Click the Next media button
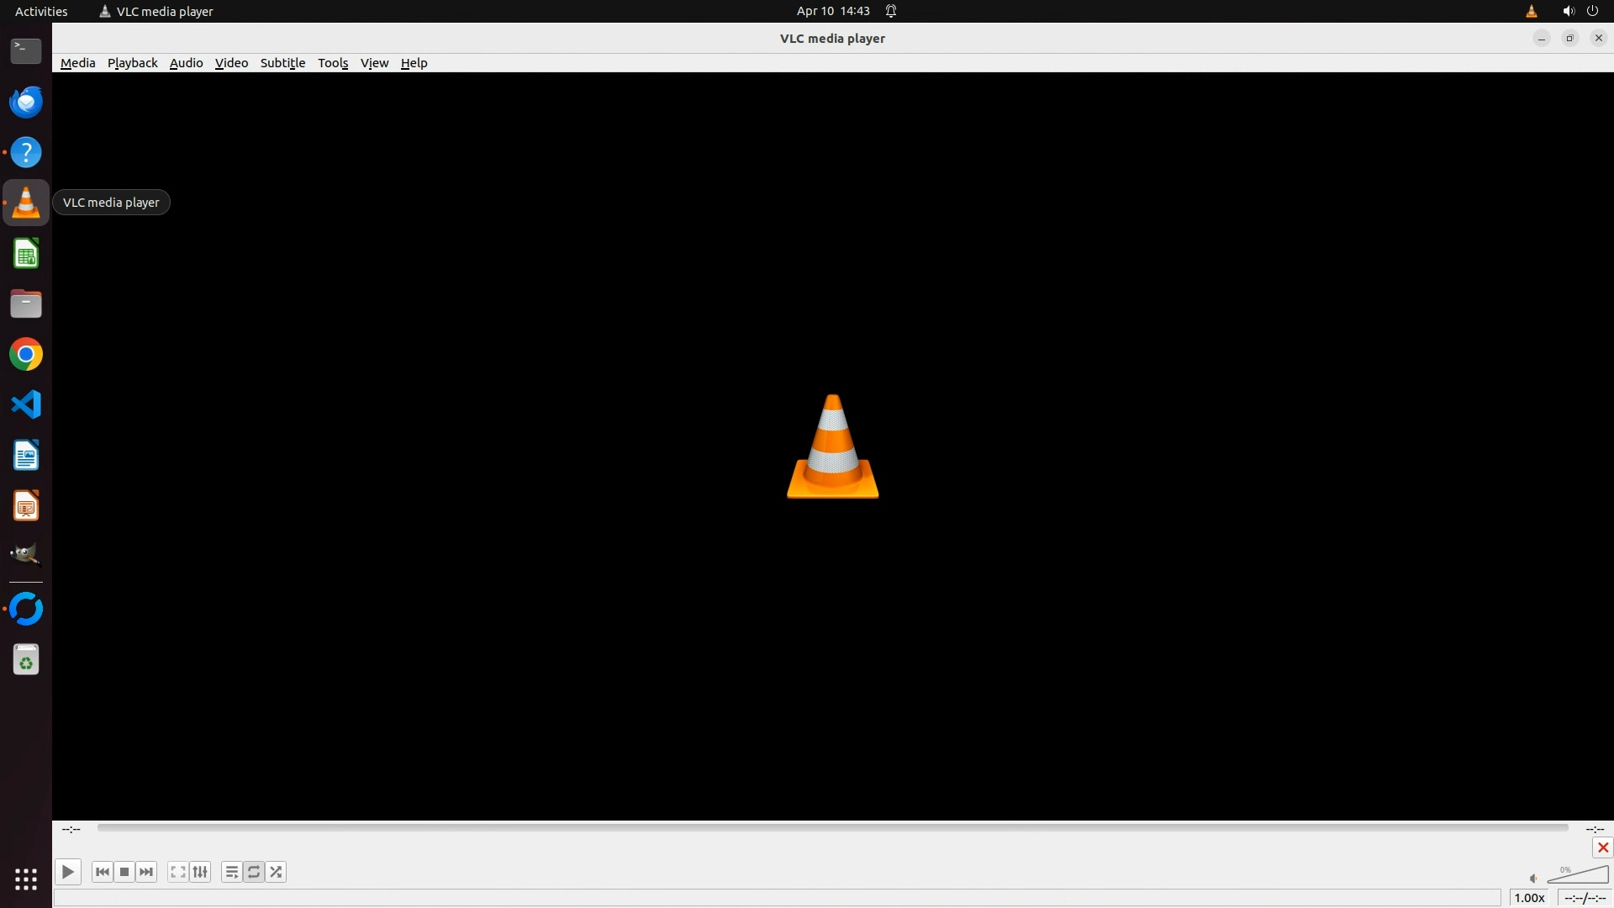Image resolution: width=1614 pixels, height=908 pixels. click(x=146, y=872)
